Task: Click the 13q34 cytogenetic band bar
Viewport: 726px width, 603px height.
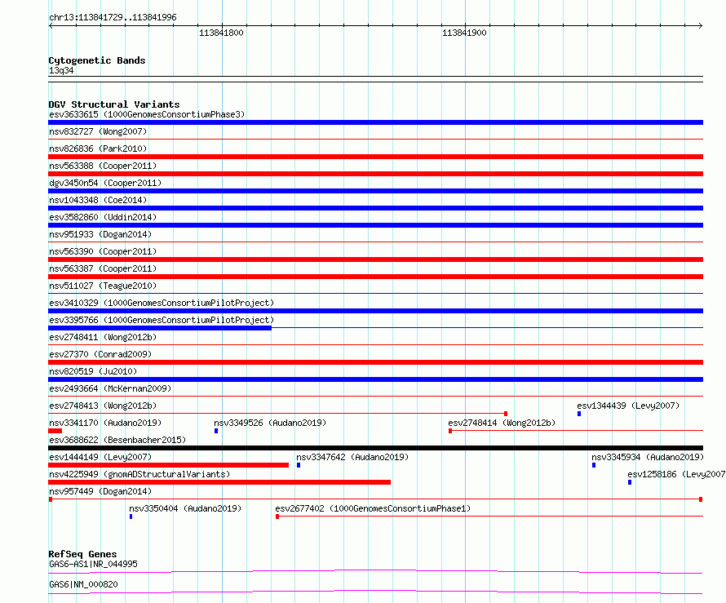Action: tap(375, 79)
